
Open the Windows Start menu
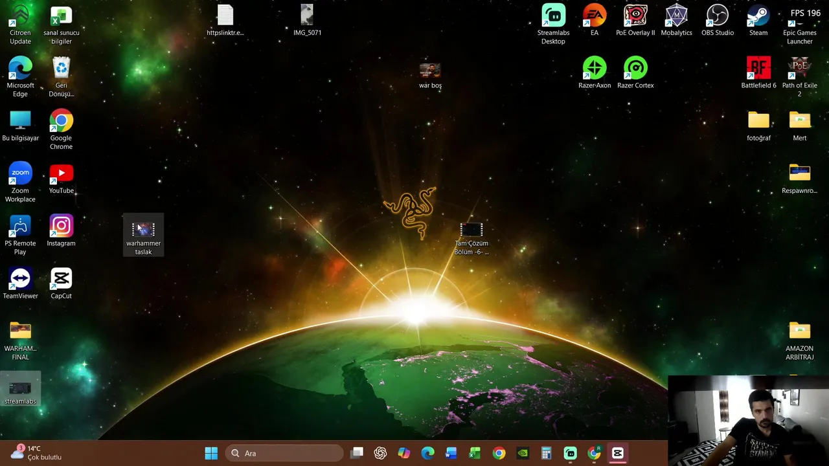pyautogui.click(x=211, y=453)
